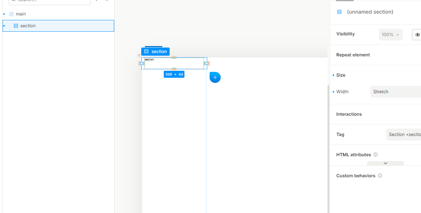Screen dimensions: 421x213
Task: Click the blue plus add-element button
Action: (x=215, y=77)
